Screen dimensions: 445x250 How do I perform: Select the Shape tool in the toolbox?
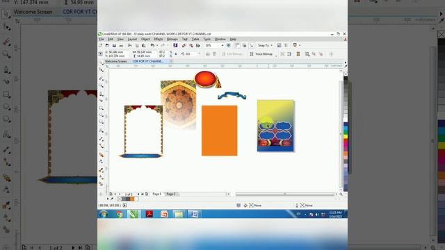click(x=101, y=69)
